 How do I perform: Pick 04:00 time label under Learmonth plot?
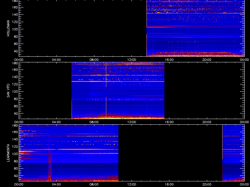(57, 185)
